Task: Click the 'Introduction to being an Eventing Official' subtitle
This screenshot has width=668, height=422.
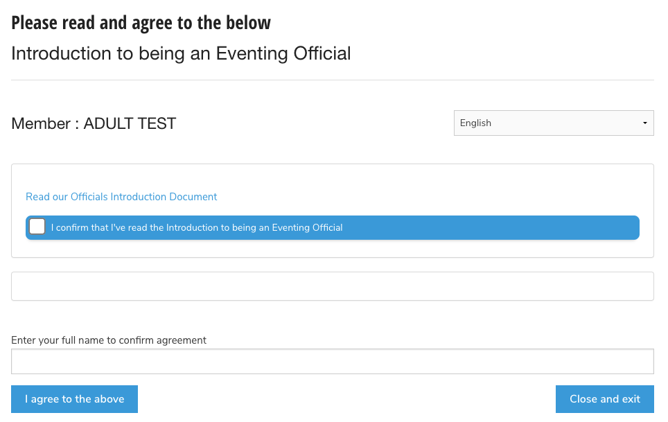Action: (181, 53)
